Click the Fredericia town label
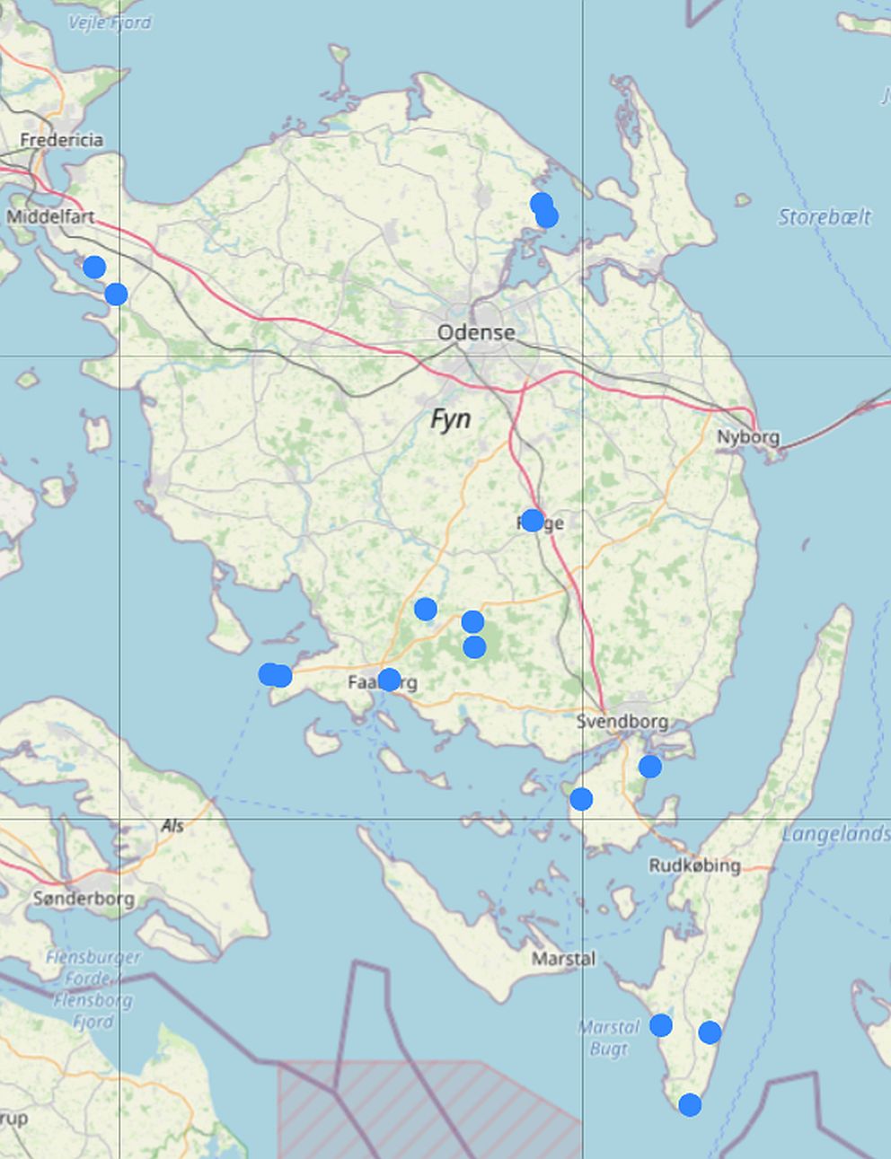Image resolution: width=891 pixels, height=1159 pixels. (x=61, y=139)
